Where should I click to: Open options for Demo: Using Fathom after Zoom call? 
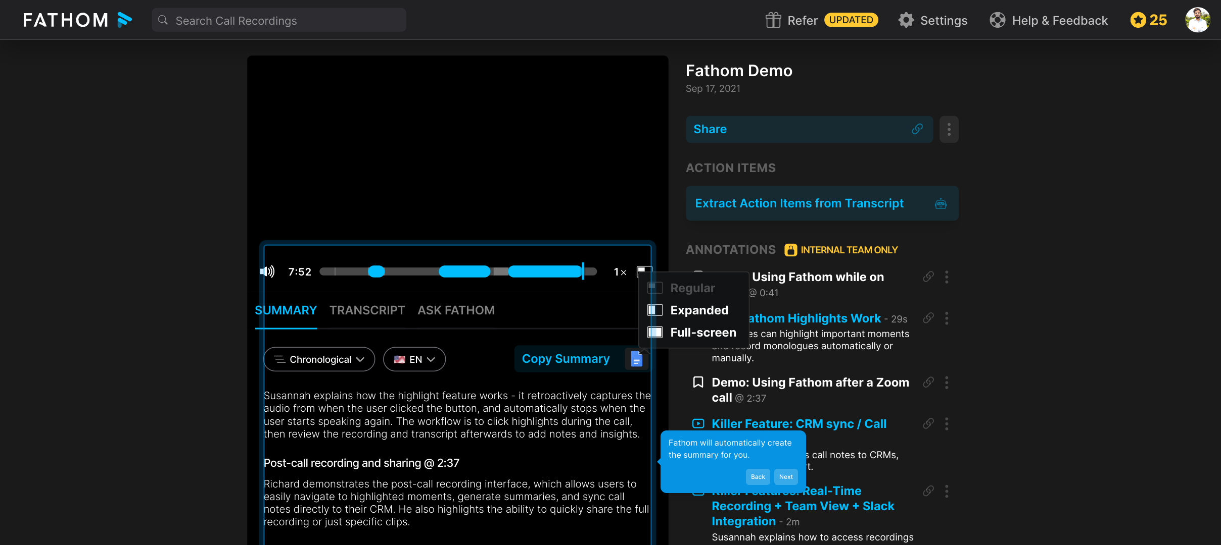(x=947, y=382)
